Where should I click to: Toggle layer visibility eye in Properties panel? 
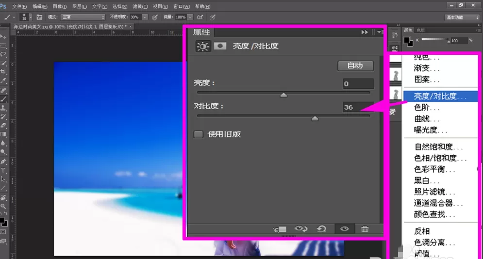(344, 228)
